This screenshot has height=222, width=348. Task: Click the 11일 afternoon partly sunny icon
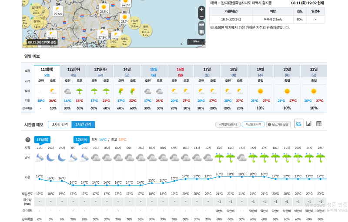click(53, 91)
